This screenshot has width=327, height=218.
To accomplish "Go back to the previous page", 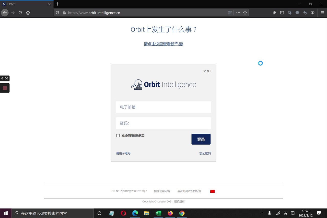I will click(x=5, y=13).
